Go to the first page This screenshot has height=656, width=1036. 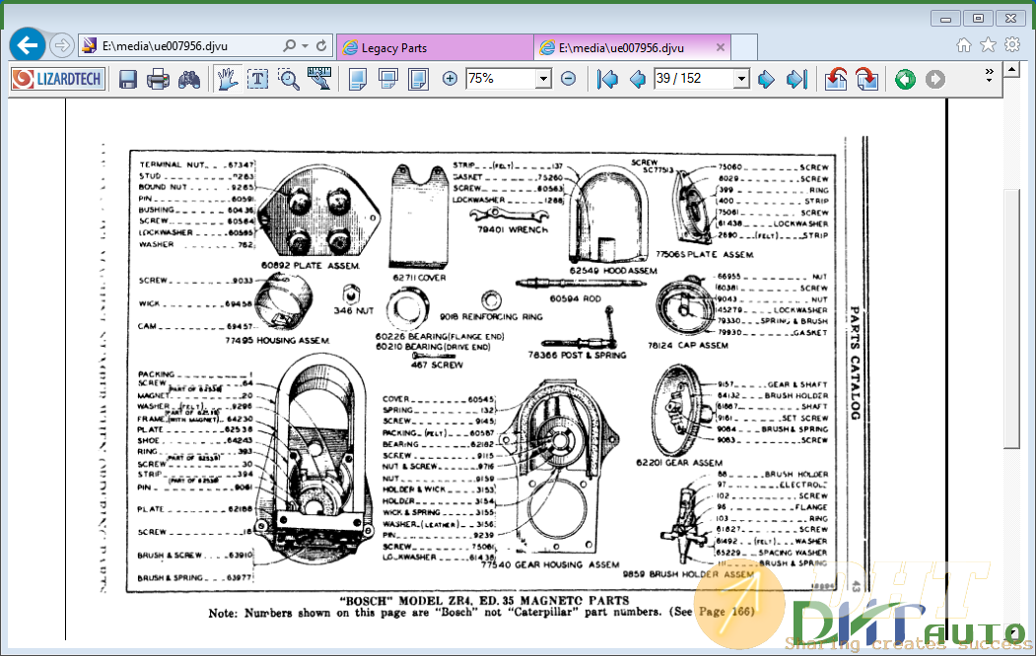[607, 79]
